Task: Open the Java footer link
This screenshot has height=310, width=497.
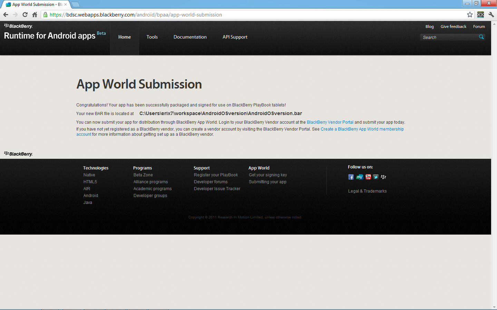Action: click(88, 203)
